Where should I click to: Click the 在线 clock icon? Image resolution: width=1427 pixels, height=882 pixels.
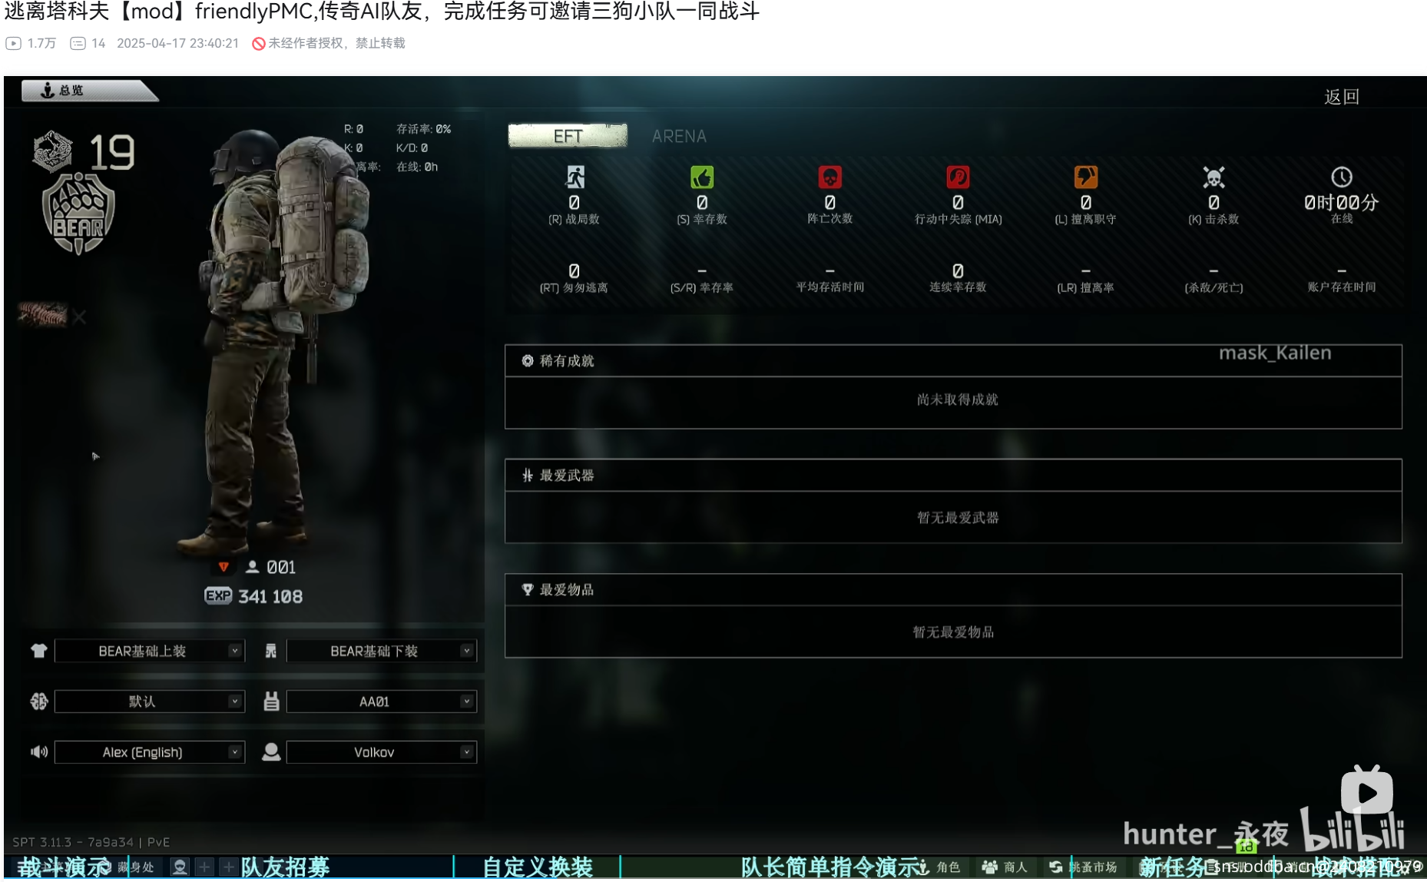point(1342,177)
